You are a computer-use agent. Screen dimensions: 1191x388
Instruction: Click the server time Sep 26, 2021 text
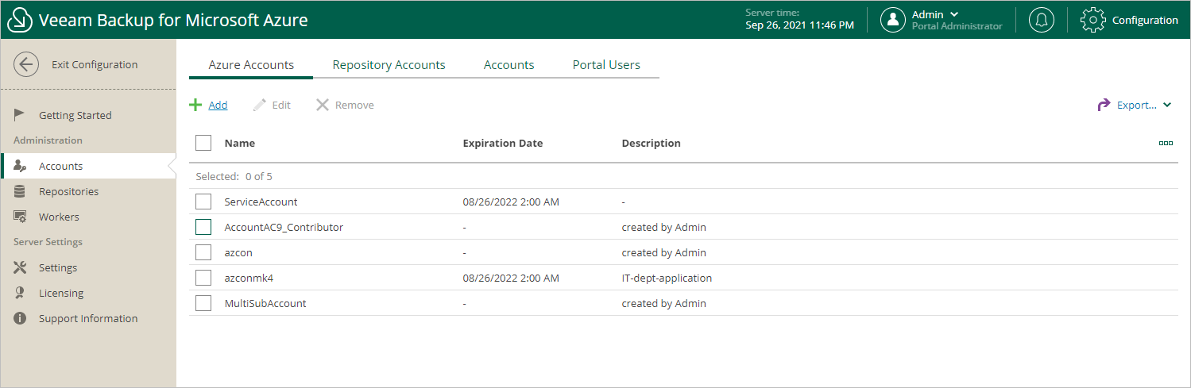click(799, 25)
